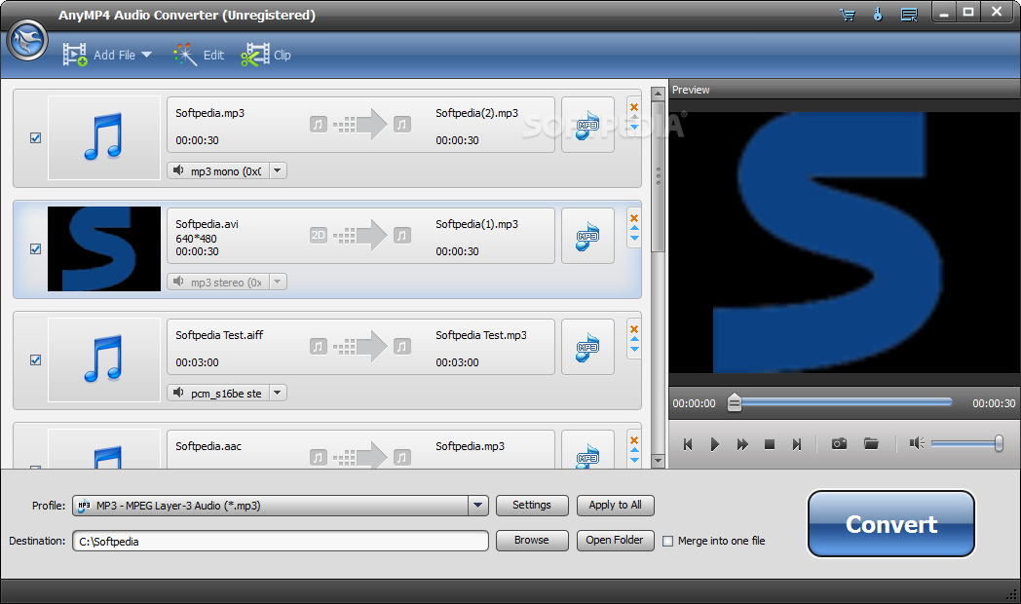Remove Softpedia.aac with the orange X
The image size is (1021, 604).
634,440
